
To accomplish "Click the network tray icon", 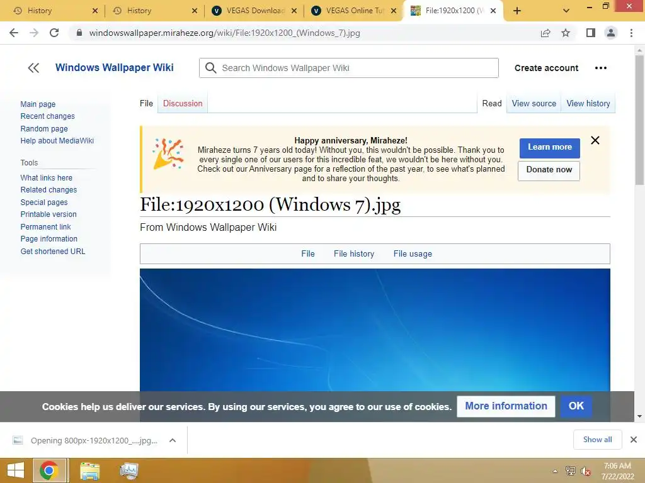I will point(570,471).
